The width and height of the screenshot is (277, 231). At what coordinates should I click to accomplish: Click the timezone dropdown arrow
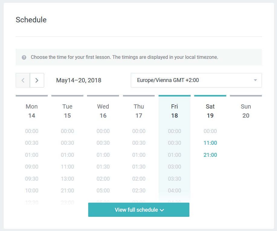(x=255, y=80)
